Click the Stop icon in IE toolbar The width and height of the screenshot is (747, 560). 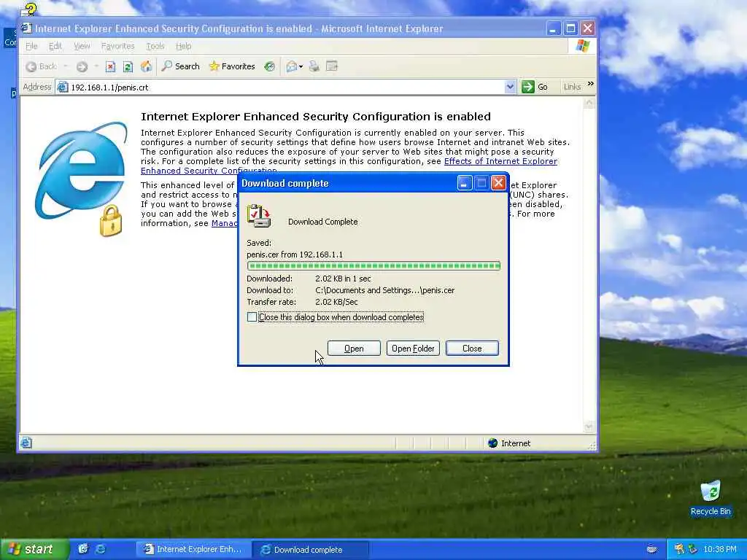coord(111,66)
